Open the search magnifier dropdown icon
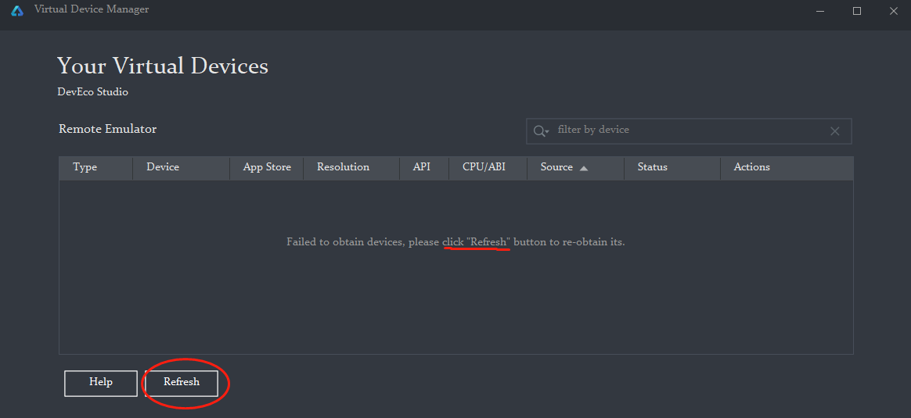Image resolution: width=911 pixels, height=418 pixels. pyautogui.click(x=541, y=131)
